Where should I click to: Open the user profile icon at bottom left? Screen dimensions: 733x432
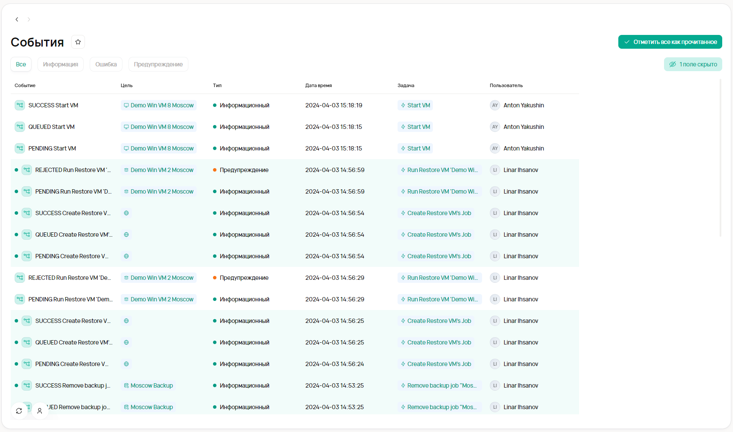(x=40, y=411)
